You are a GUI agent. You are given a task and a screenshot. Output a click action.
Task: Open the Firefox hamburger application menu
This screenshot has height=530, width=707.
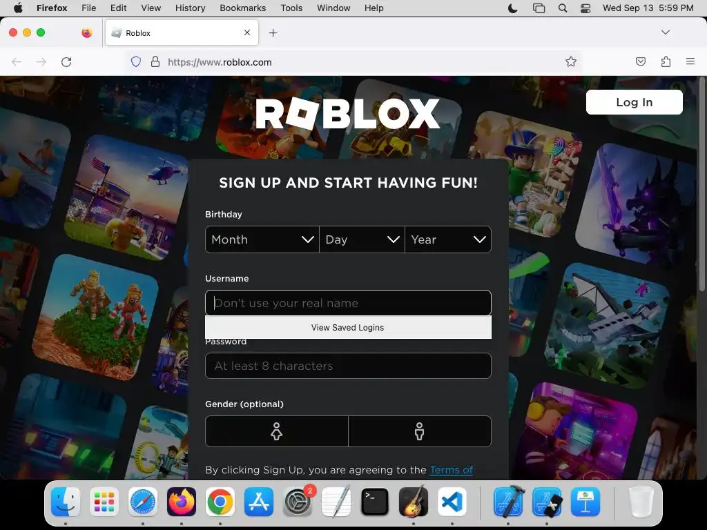click(x=690, y=61)
